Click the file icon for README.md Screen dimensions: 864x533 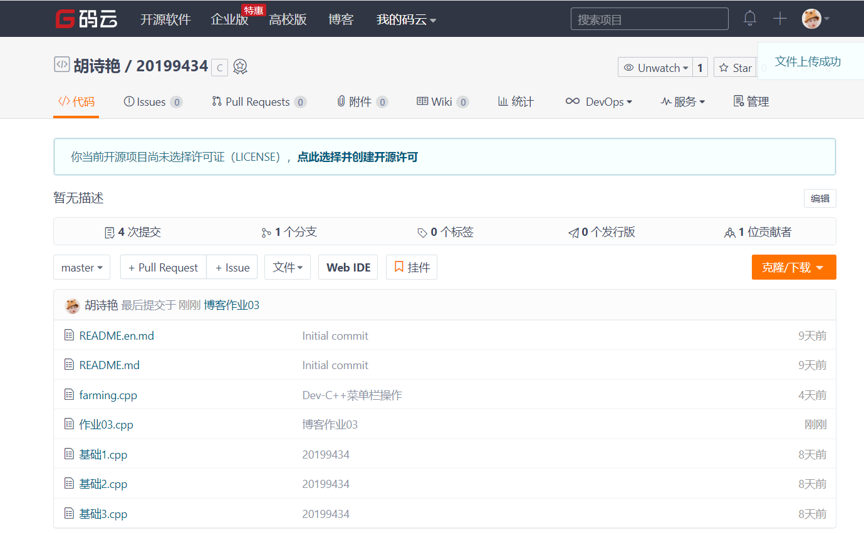pyautogui.click(x=70, y=365)
